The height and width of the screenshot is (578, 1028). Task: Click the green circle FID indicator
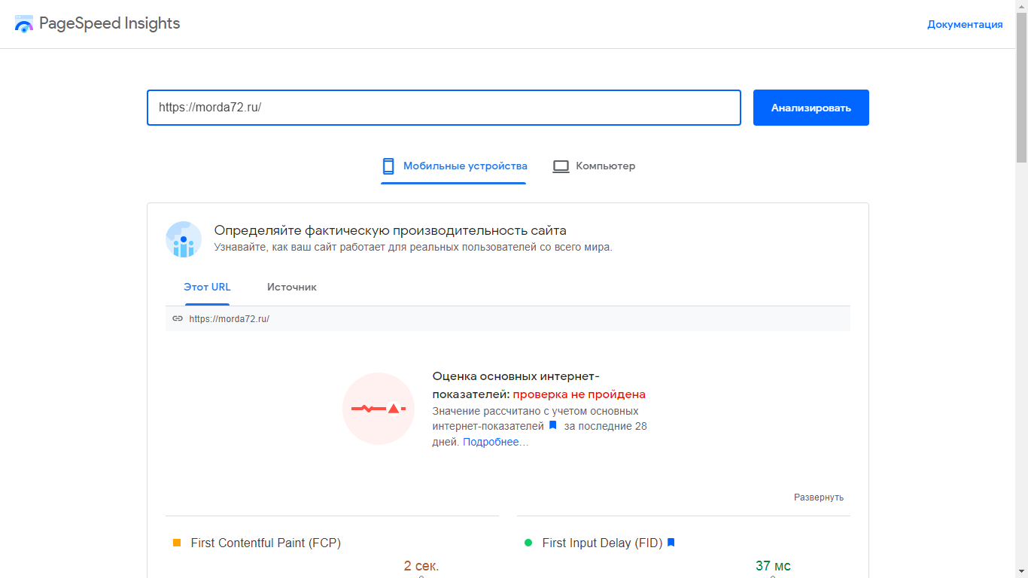528,543
